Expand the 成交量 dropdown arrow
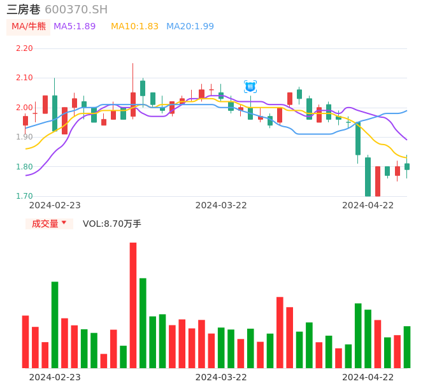The image size is (437, 386). [x=64, y=224]
